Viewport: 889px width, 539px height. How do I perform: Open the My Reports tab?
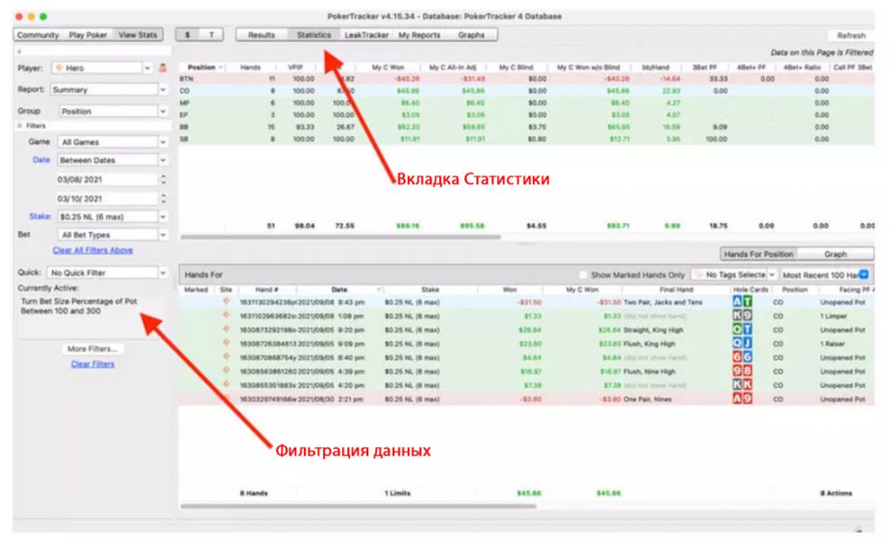[x=419, y=35]
